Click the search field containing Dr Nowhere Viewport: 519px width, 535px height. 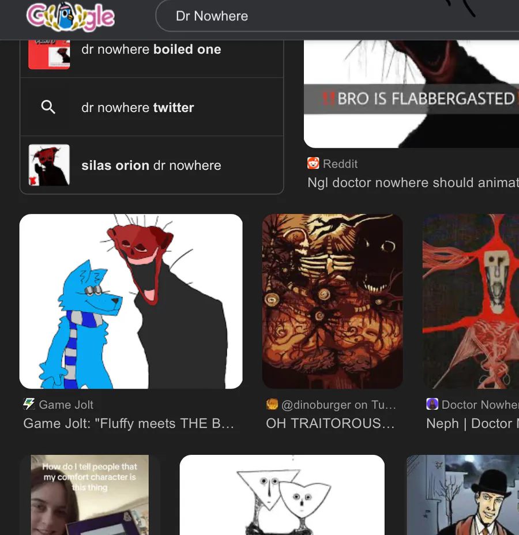tap(337, 16)
